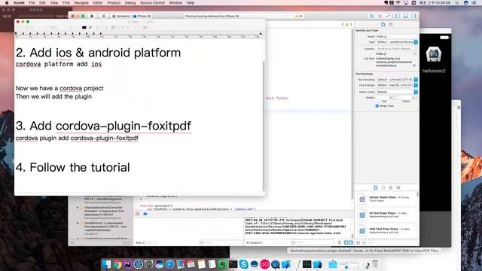Open the Xcode menu in menu bar
This screenshot has width=482, height=271.
coord(19,3)
